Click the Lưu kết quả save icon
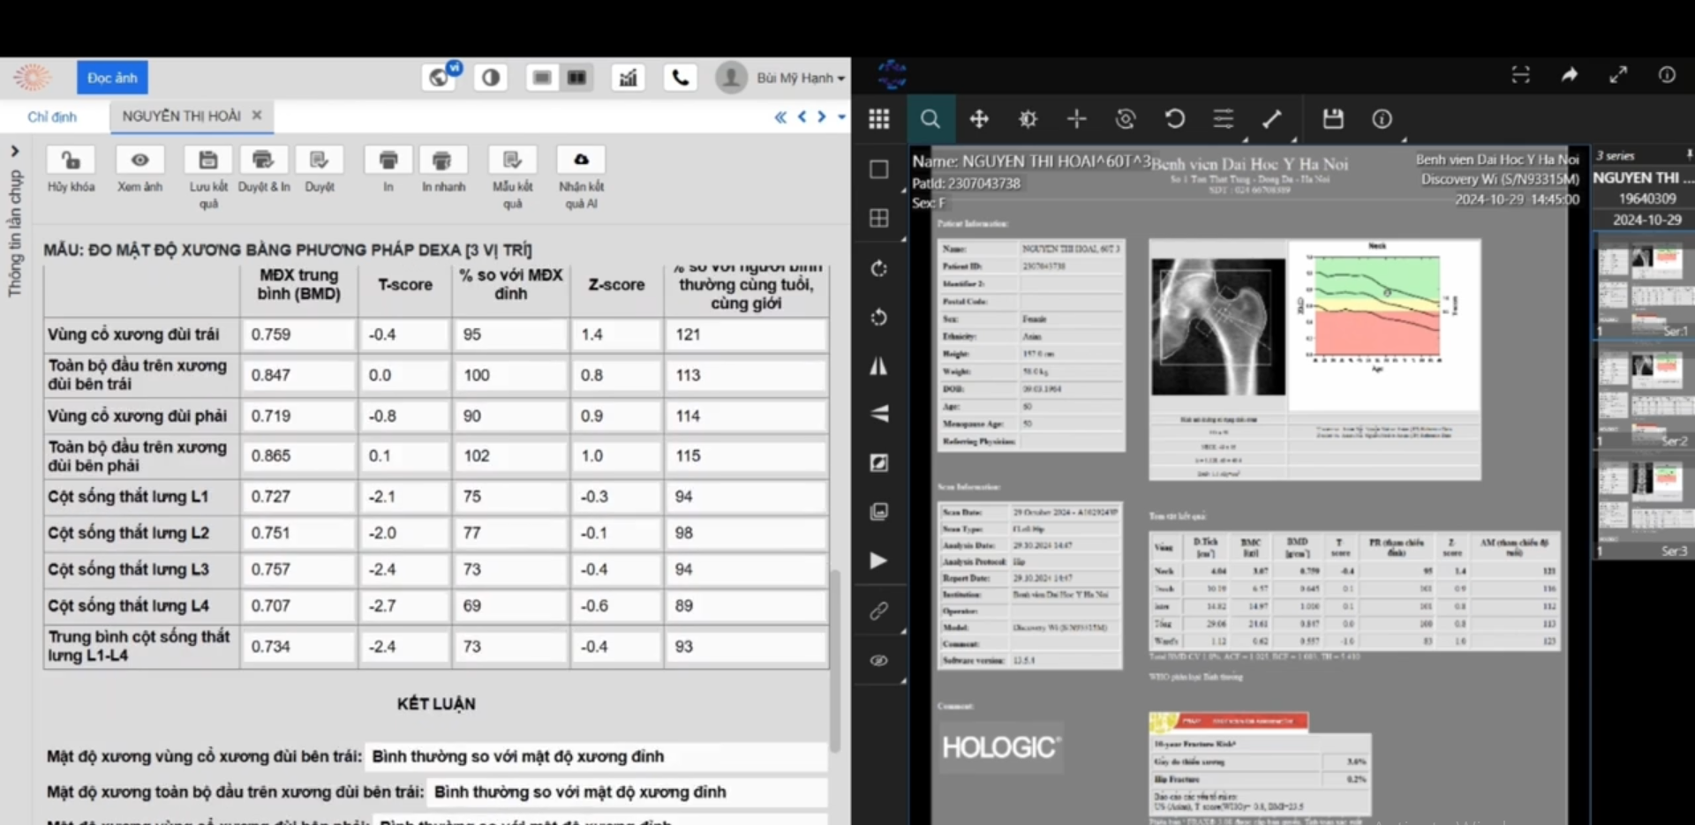Screen dimensions: 1695x825 [208, 161]
